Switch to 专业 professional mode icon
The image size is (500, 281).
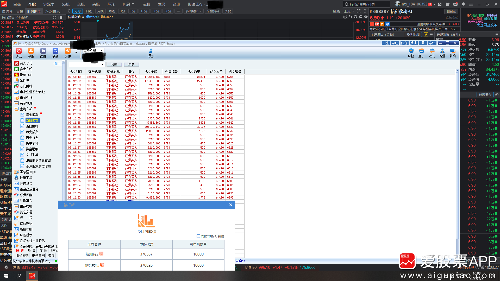(x=442, y=53)
